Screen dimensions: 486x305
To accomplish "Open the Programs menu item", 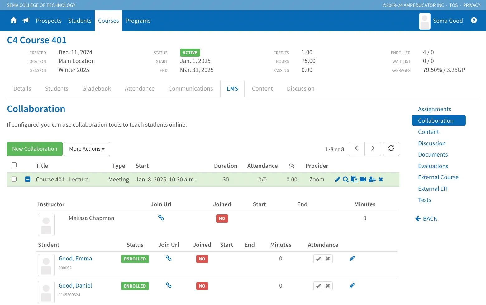I will click(138, 21).
